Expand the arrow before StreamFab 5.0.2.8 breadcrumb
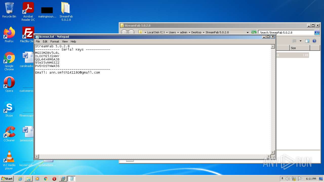 [203, 32]
